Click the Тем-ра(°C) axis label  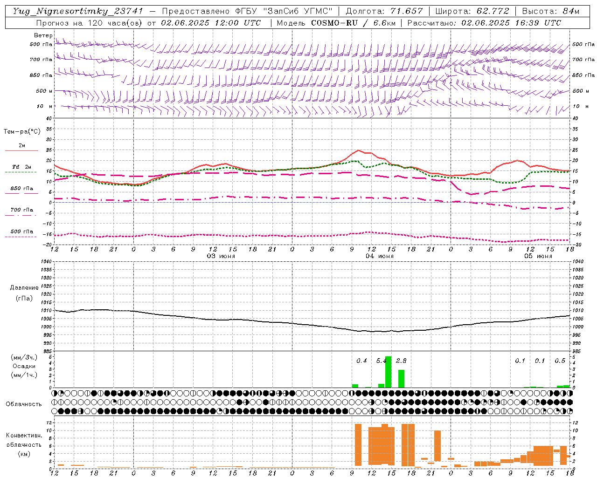coord(22,132)
